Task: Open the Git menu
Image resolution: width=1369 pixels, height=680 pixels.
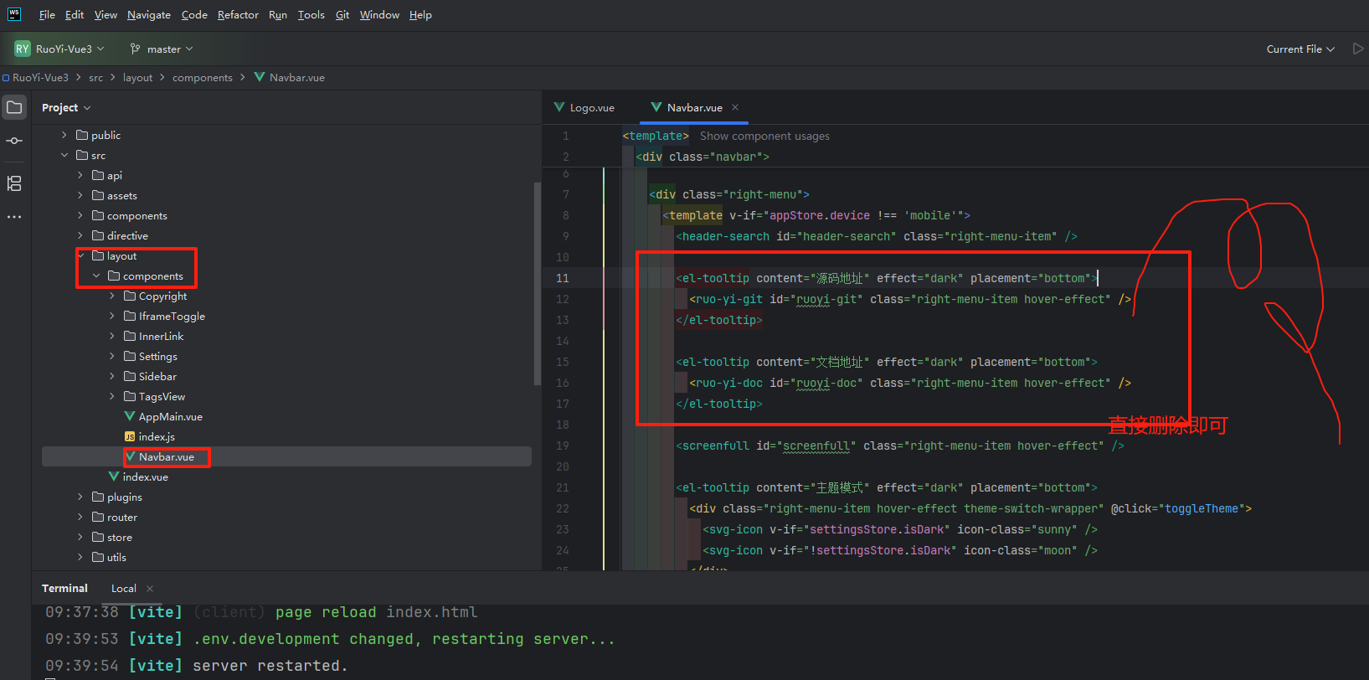Action: (x=342, y=14)
